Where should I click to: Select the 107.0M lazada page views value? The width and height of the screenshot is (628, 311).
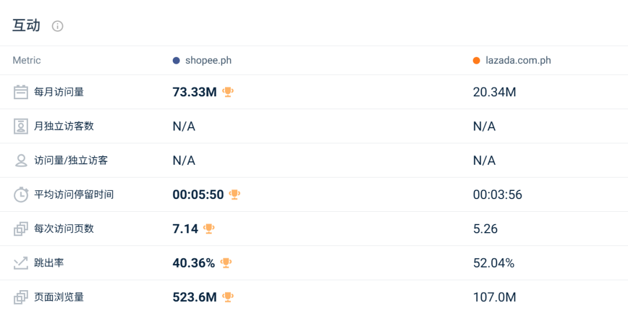tap(494, 297)
